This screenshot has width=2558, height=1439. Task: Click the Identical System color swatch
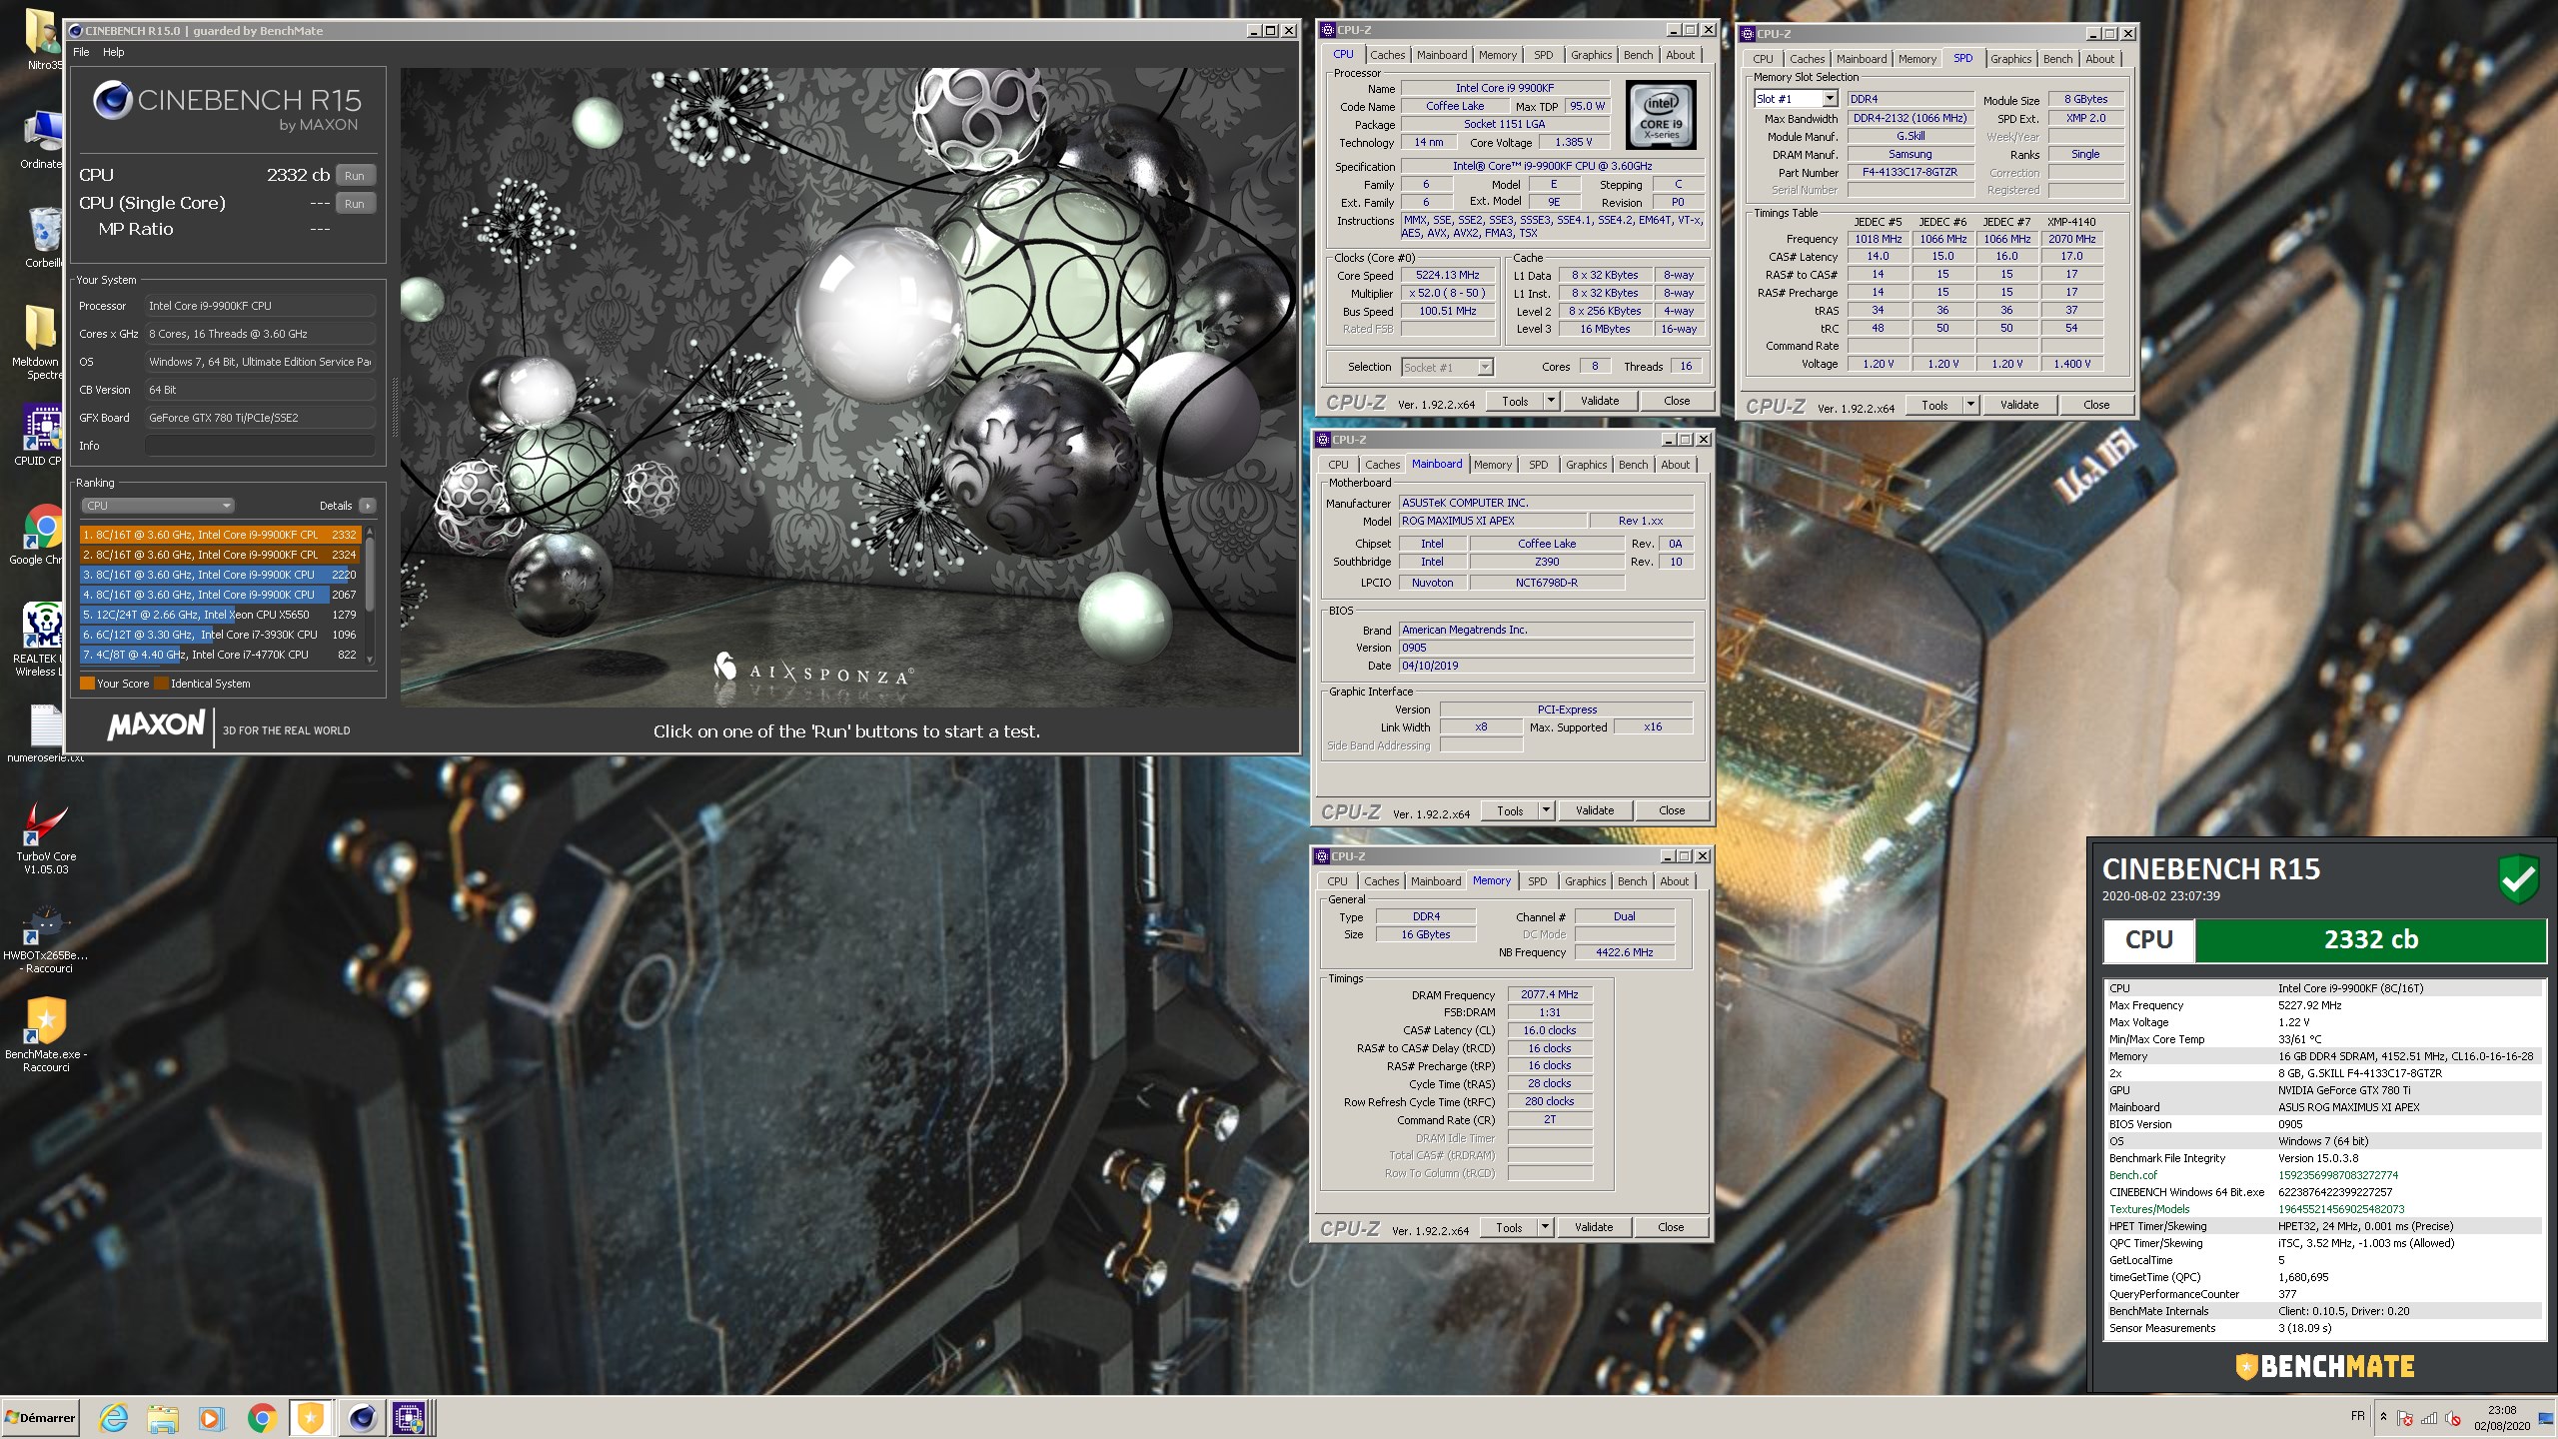(161, 684)
